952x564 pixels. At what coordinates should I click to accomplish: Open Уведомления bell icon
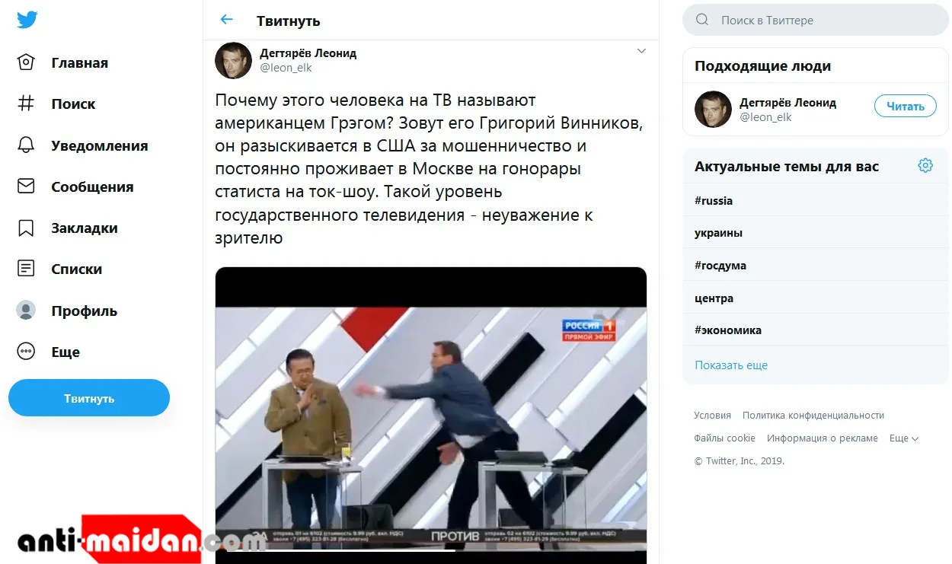pos(26,145)
